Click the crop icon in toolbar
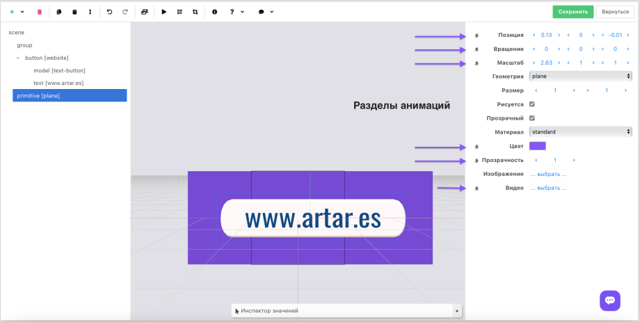The image size is (640, 322). point(195,12)
